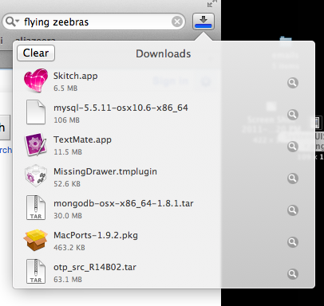The width and height of the screenshot is (324, 306).
Task: Click the 463.2 KB size label
Action: tap(69, 248)
